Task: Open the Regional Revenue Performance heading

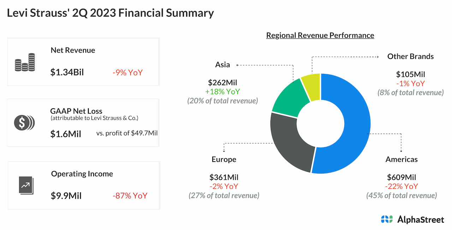Action: pyautogui.click(x=320, y=35)
